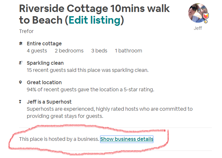Click the Superhost medal icon
This screenshot has height=158, width=222.
[x=21, y=102]
